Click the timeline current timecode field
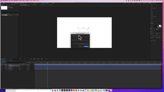 [x=3, y=62]
